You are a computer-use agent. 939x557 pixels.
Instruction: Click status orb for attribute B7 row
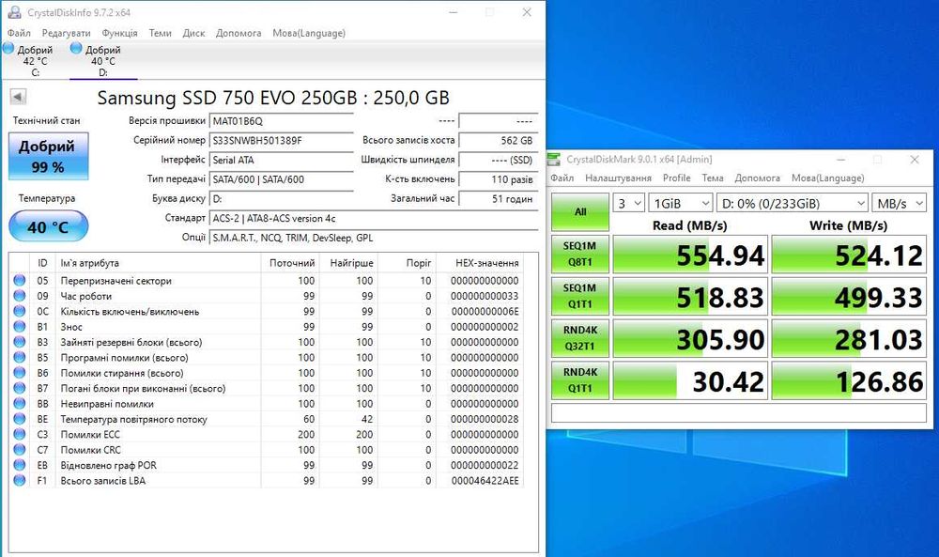tap(19, 388)
